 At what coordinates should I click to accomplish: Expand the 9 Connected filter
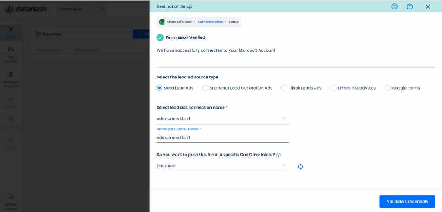50,50
